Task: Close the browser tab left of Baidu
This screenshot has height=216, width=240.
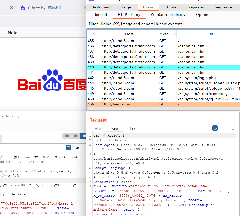Action: (x=11, y=7)
